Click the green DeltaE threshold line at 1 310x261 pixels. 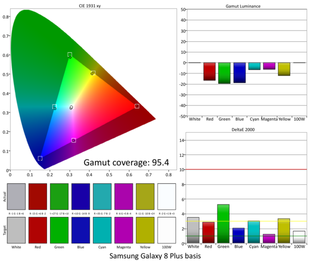pyautogui.click(x=246, y=236)
